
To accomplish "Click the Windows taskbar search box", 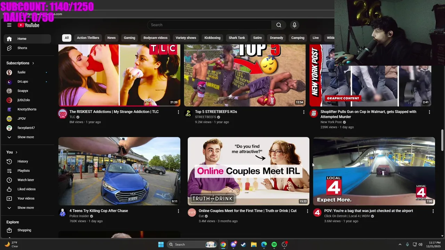I will (x=192, y=244).
